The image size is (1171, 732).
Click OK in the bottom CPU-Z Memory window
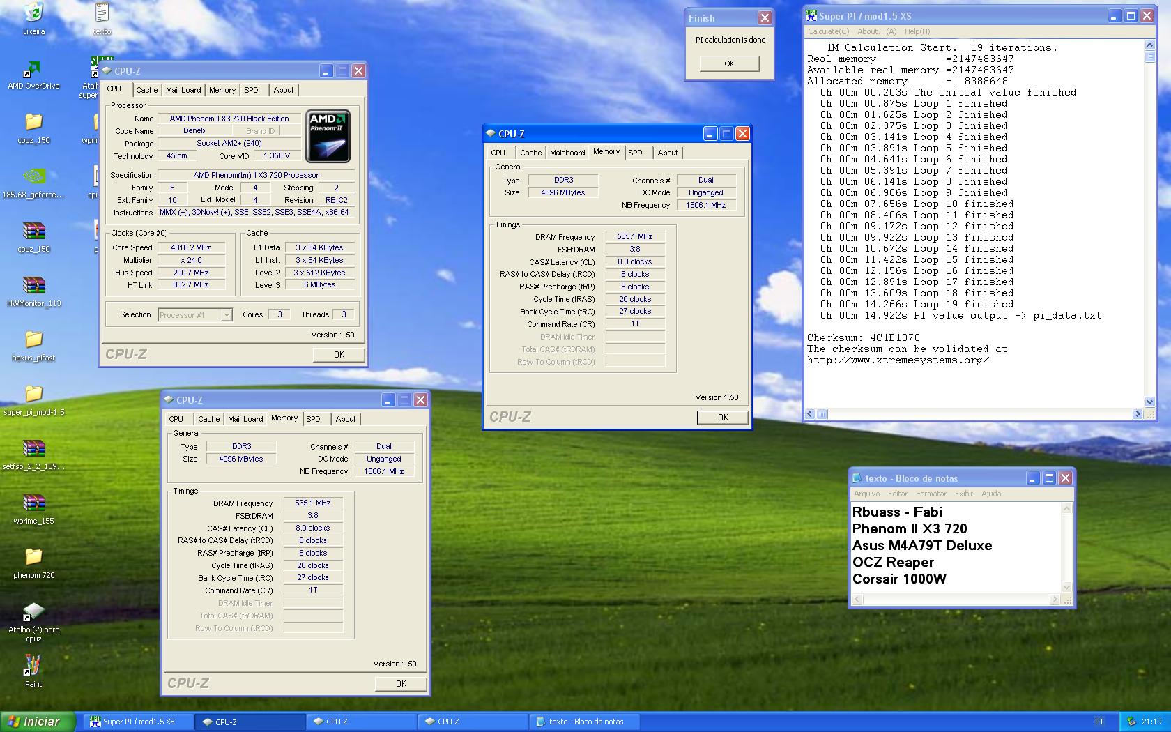(401, 684)
